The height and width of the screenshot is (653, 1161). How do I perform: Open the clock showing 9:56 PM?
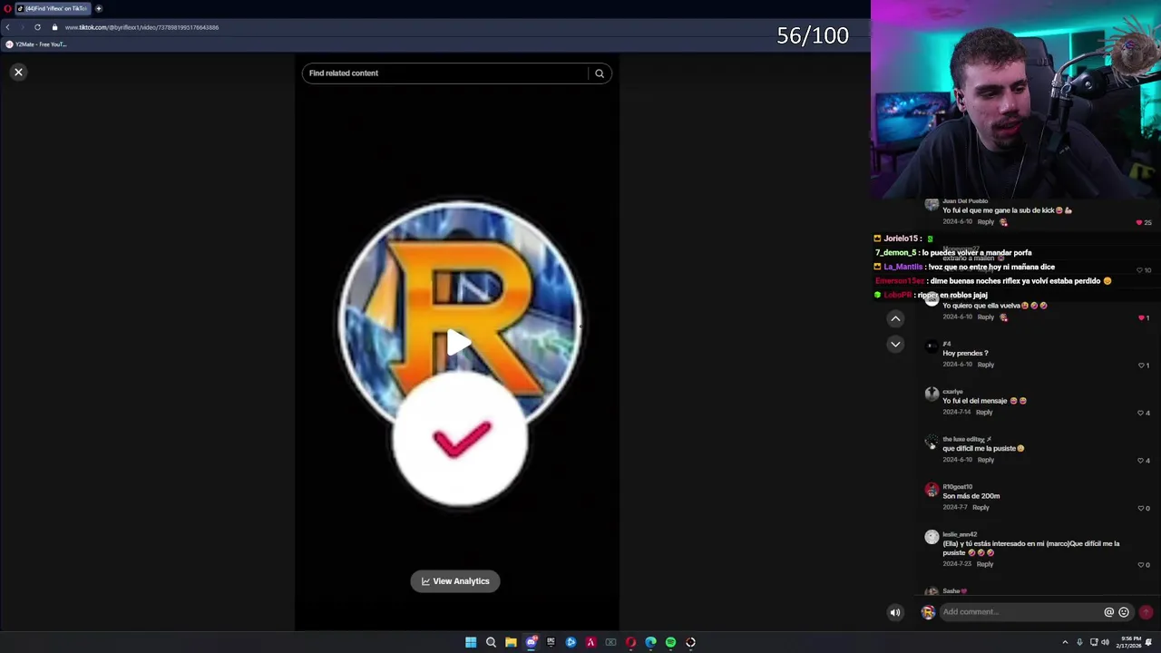coord(1129,642)
